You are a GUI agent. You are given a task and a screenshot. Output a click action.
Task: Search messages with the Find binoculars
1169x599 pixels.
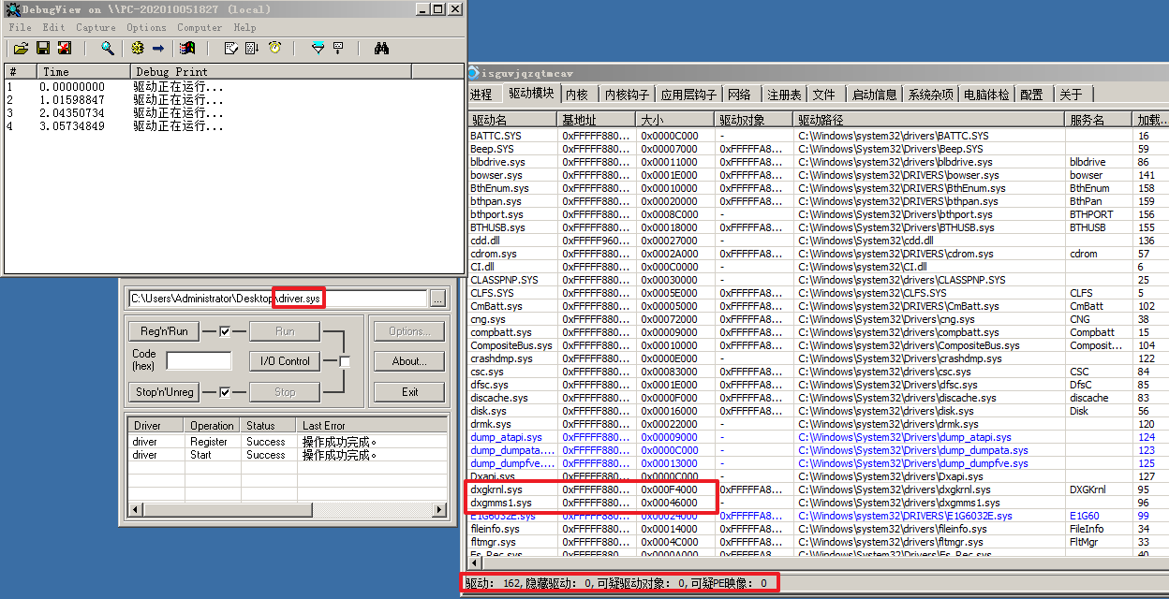click(x=383, y=47)
